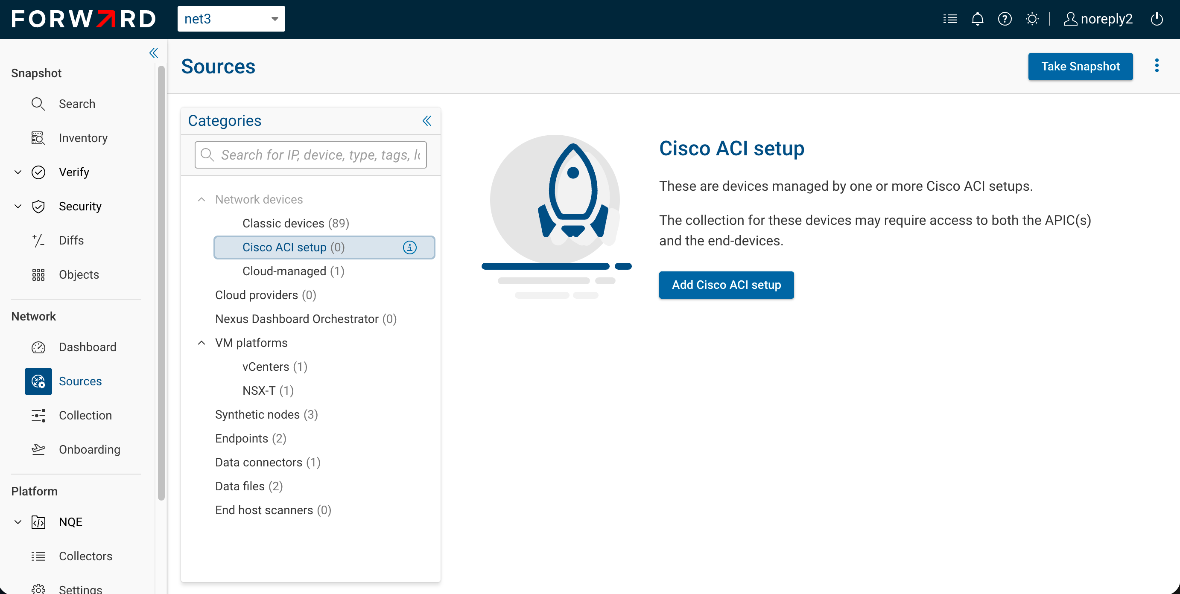Select Synthetic nodes (3)

[266, 414]
